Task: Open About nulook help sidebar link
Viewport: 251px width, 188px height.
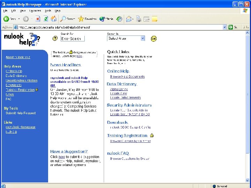Action: click(18, 57)
